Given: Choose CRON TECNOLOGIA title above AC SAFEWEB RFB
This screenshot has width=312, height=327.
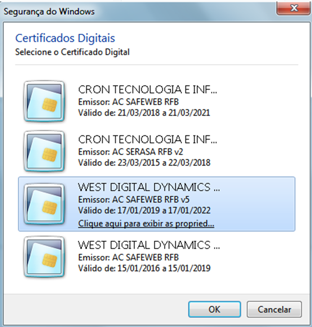Looking at the screenshot, I should click(147, 90).
